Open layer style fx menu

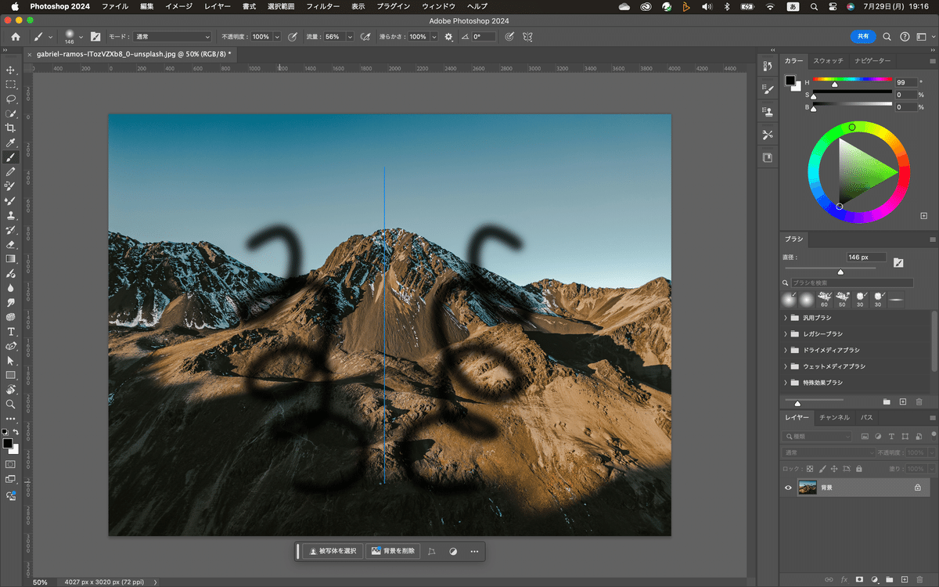point(844,579)
